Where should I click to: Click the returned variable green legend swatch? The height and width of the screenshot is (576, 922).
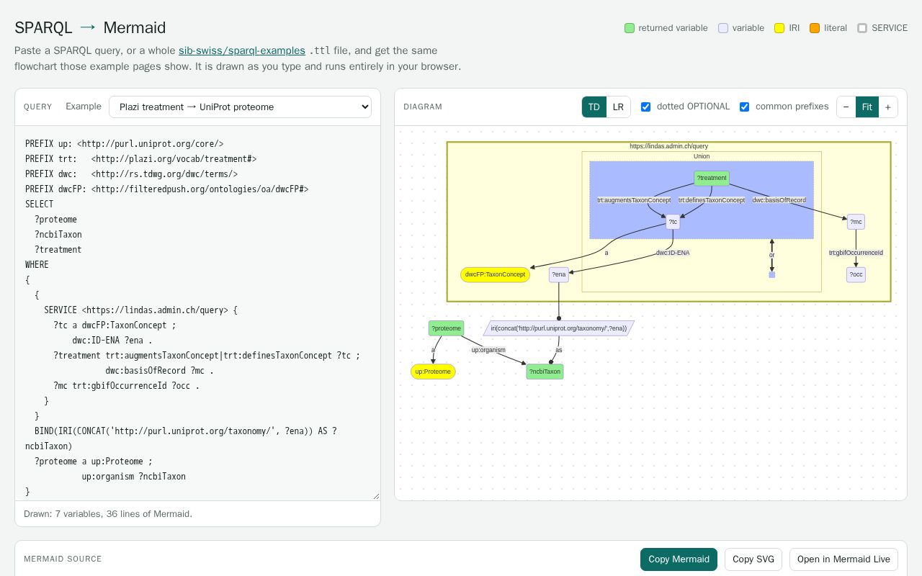(630, 28)
